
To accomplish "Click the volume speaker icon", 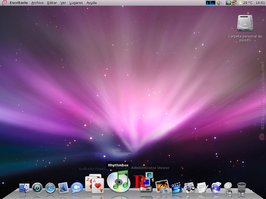I will [x=219, y=3].
